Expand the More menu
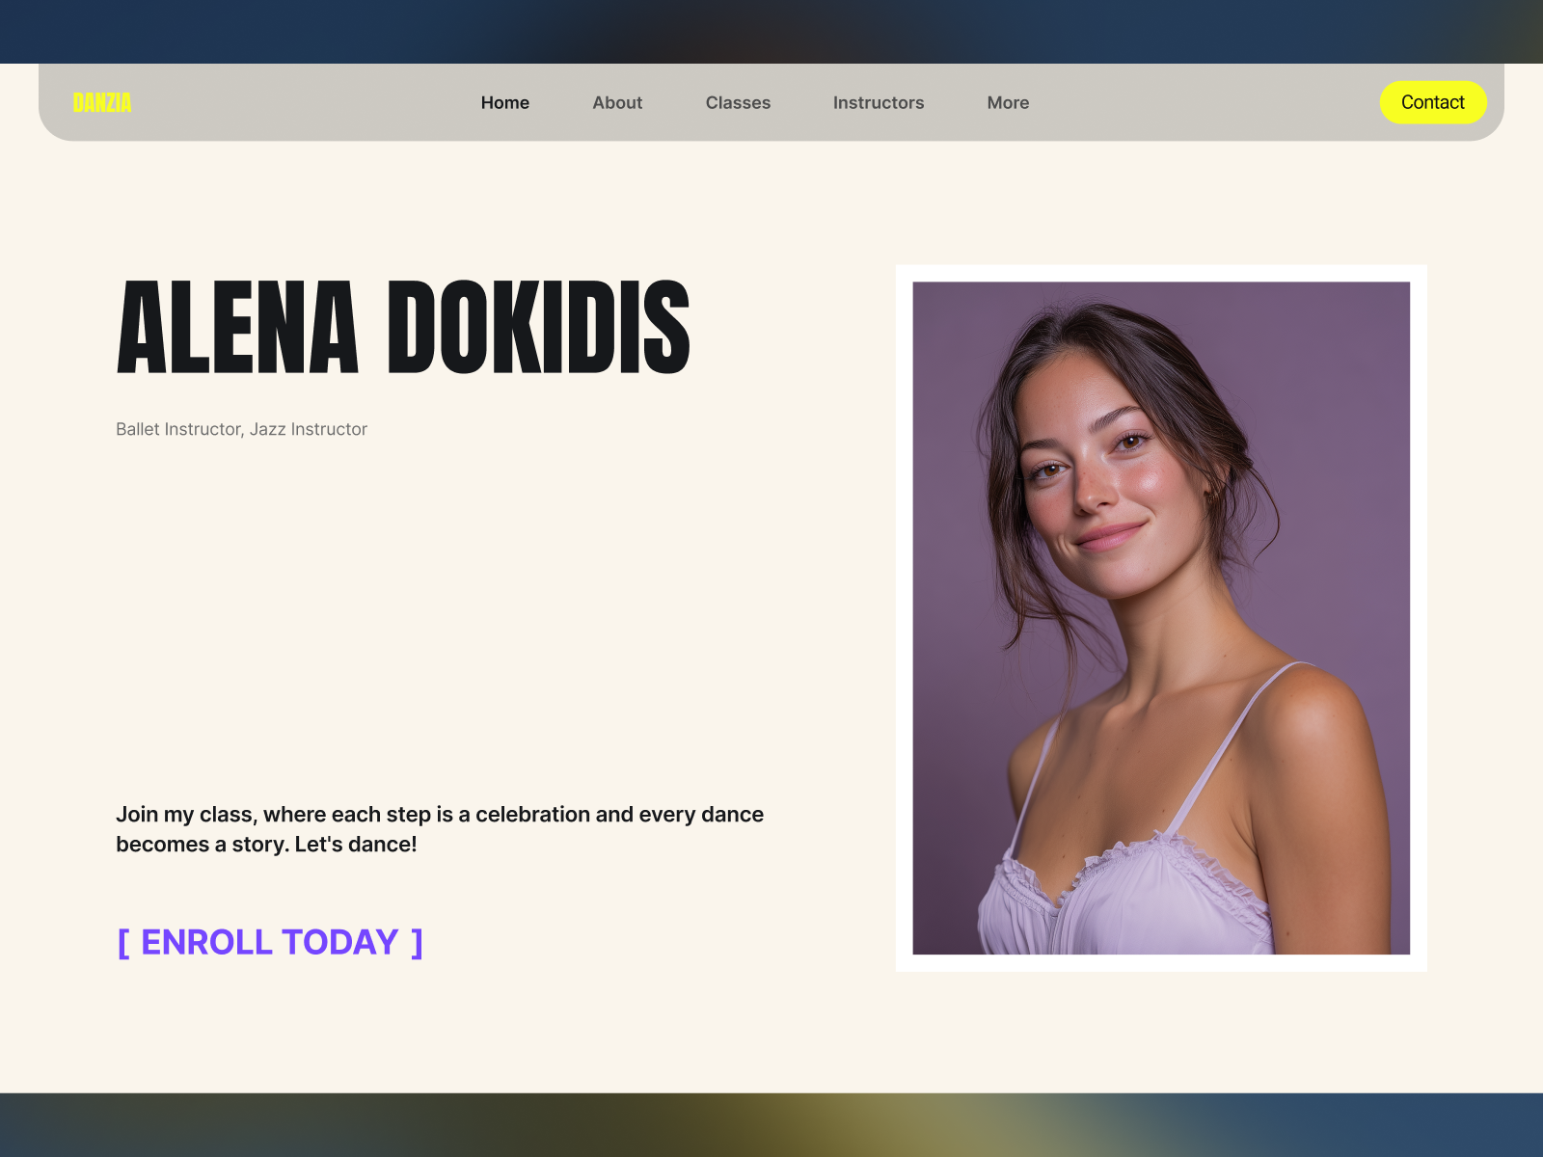The height and width of the screenshot is (1157, 1543). (x=1008, y=102)
